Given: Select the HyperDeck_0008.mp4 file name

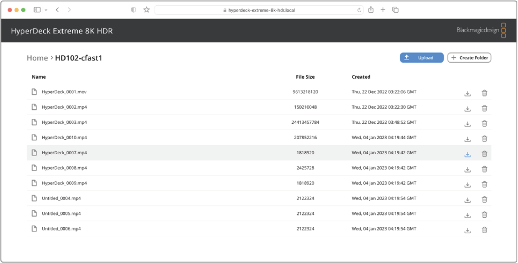Looking at the screenshot, I should [64, 168].
